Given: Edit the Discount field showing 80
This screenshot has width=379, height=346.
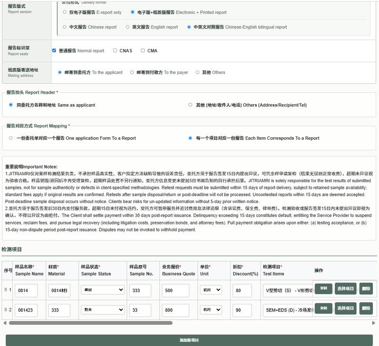Looking at the screenshot, I should (x=242, y=291).
